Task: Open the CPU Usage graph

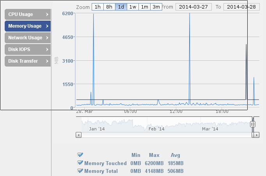Action: pos(28,14)
